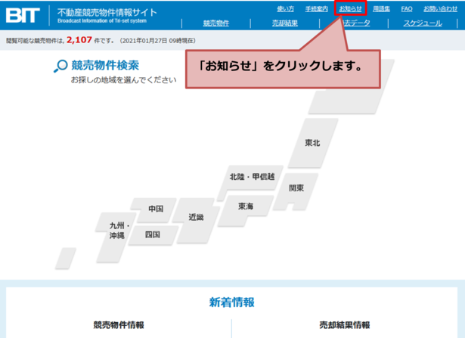Screen dimensions: 465x338
Task: Click the お知らせ link
Action: tap(350, 8)
